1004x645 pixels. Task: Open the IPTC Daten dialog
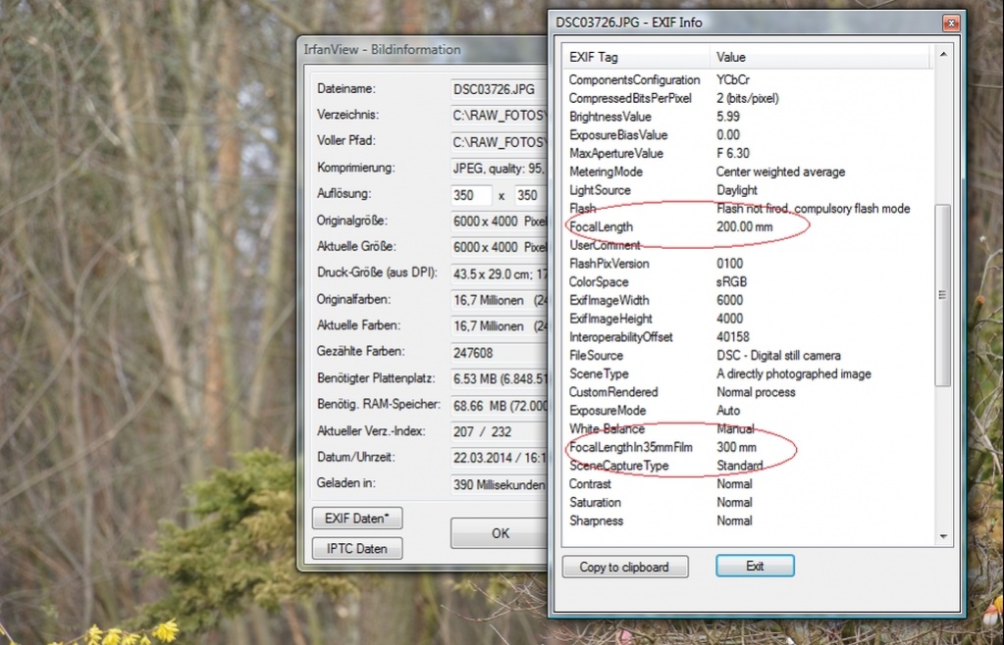[357, 548]
